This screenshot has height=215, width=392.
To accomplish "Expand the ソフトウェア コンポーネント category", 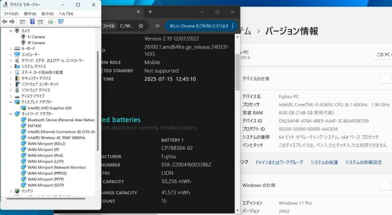I will (11, 84).
